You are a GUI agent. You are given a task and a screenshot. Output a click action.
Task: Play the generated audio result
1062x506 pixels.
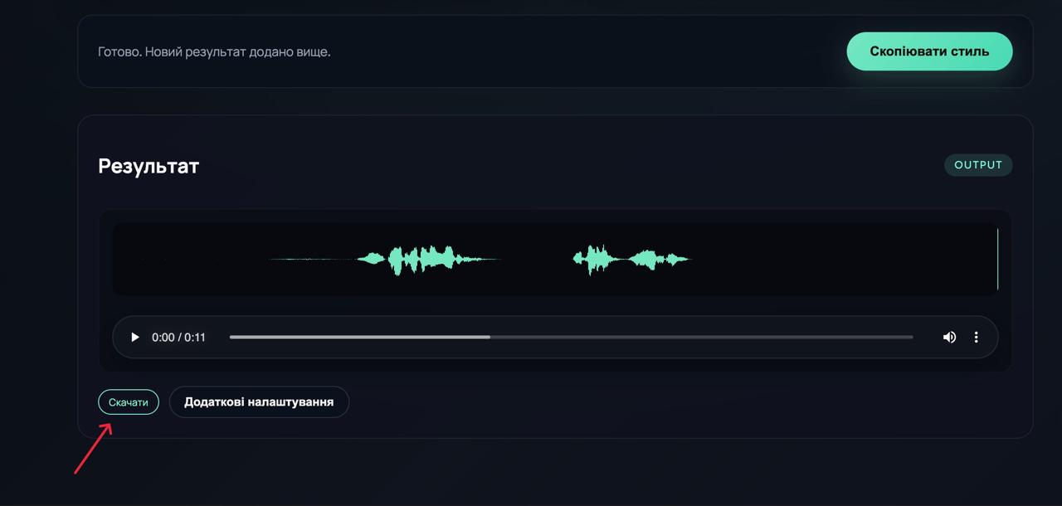click(135, 338)
